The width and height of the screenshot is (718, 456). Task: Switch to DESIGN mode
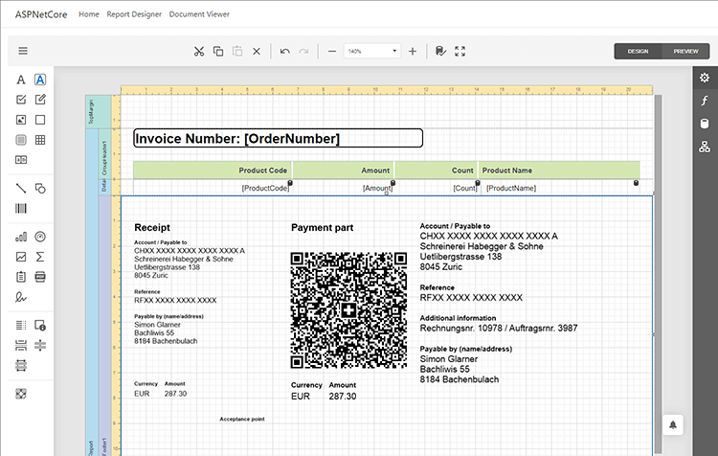click(x=639, y=51)
